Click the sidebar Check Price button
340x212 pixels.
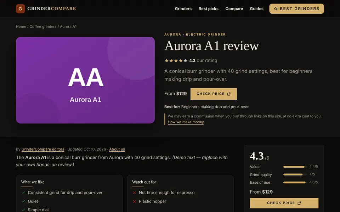coord(284,203)
